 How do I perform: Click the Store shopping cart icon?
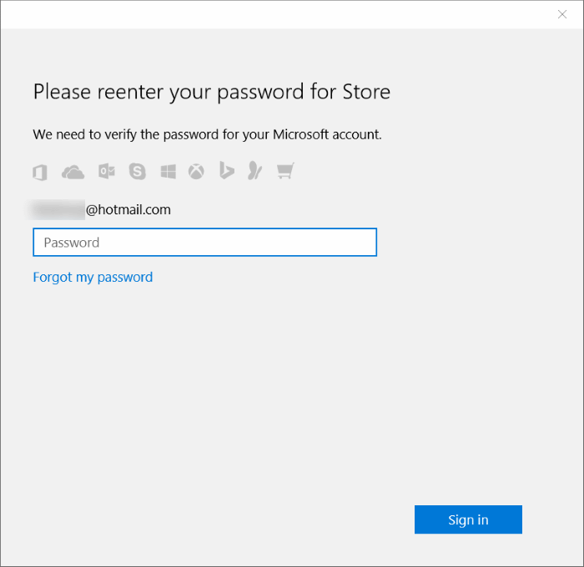pyautogui.click(x=285, y=171)
